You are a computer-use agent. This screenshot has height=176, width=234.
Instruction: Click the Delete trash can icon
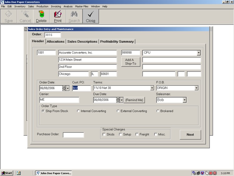(41, 16)
